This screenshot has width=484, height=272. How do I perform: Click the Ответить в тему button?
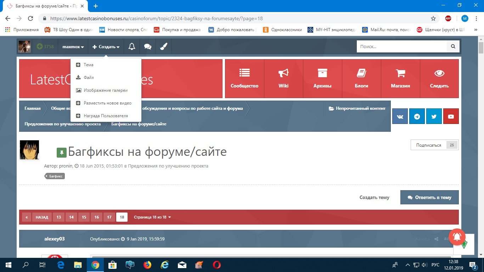pos(429,197)
